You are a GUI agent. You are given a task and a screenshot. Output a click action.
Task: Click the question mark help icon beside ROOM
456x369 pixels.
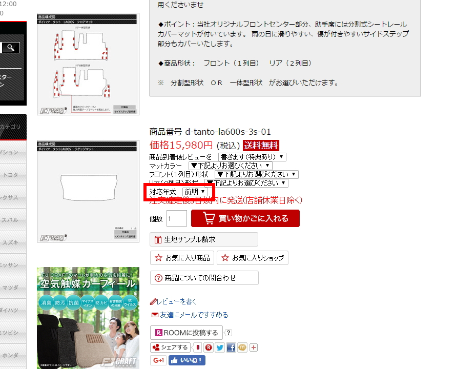tap(229, 333)
